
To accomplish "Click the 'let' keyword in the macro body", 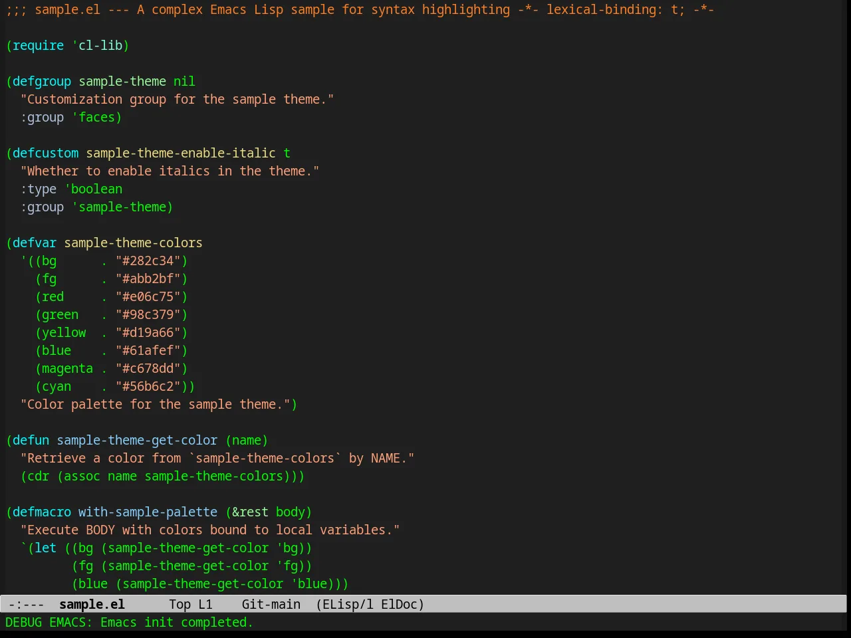I will pyautogui.click(x=46, y=548).
